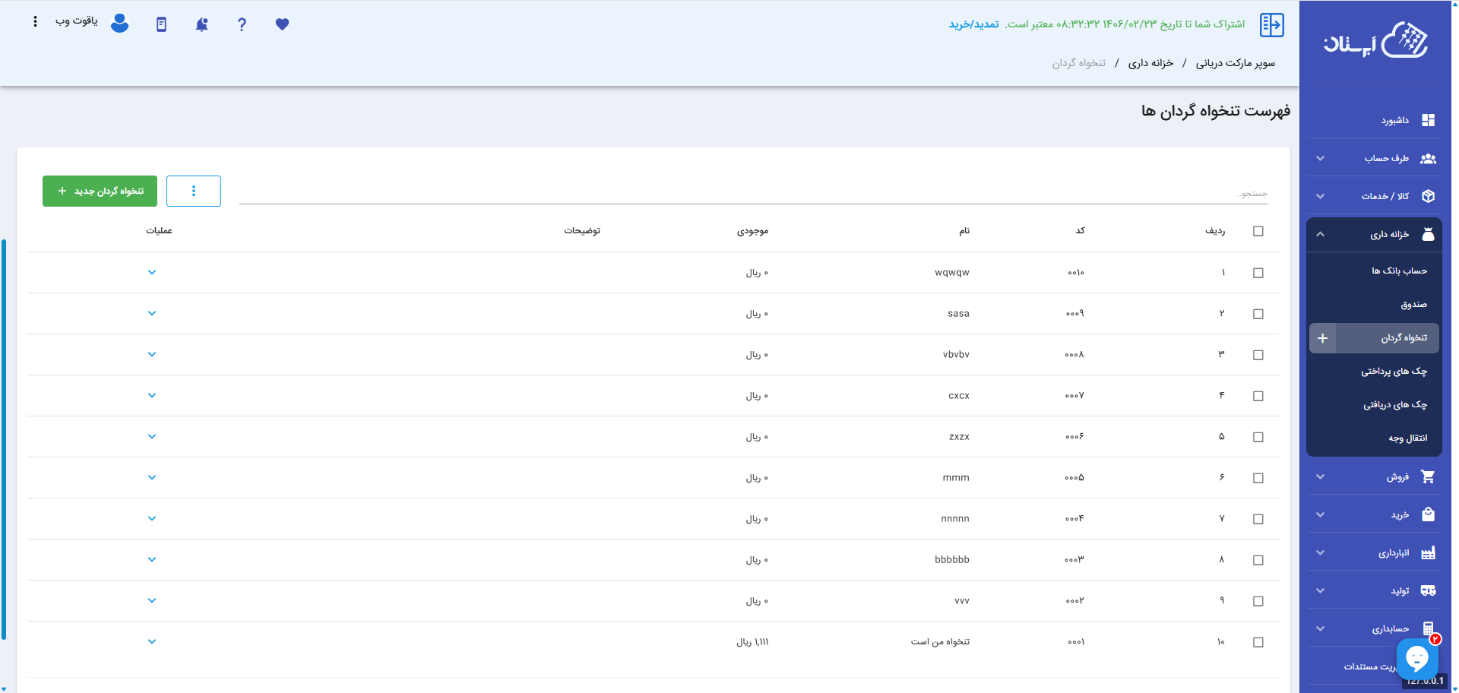The image size is (1459, 693).
Task: Expand operations for wqwqw row
Action: tap(152, 272)
